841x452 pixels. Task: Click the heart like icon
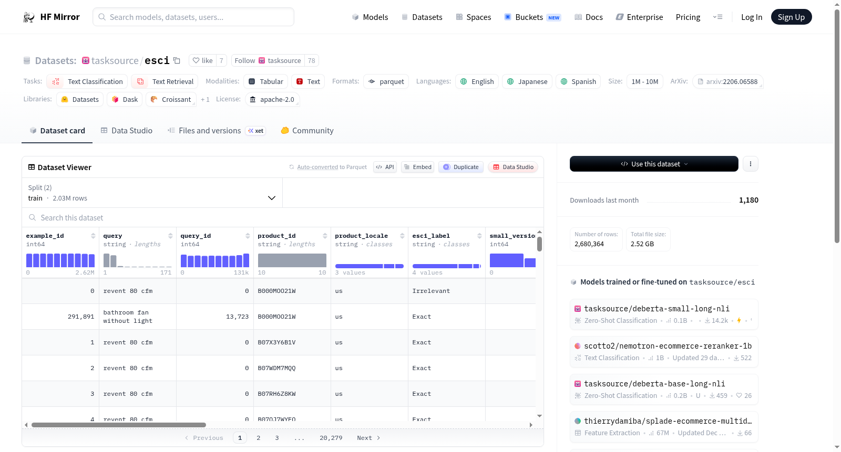(196, 61)
